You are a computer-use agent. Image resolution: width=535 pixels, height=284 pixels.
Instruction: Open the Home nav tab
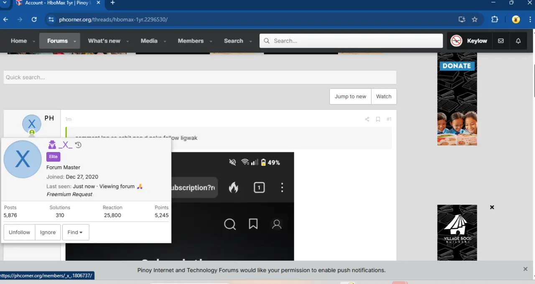coord(19,41)
